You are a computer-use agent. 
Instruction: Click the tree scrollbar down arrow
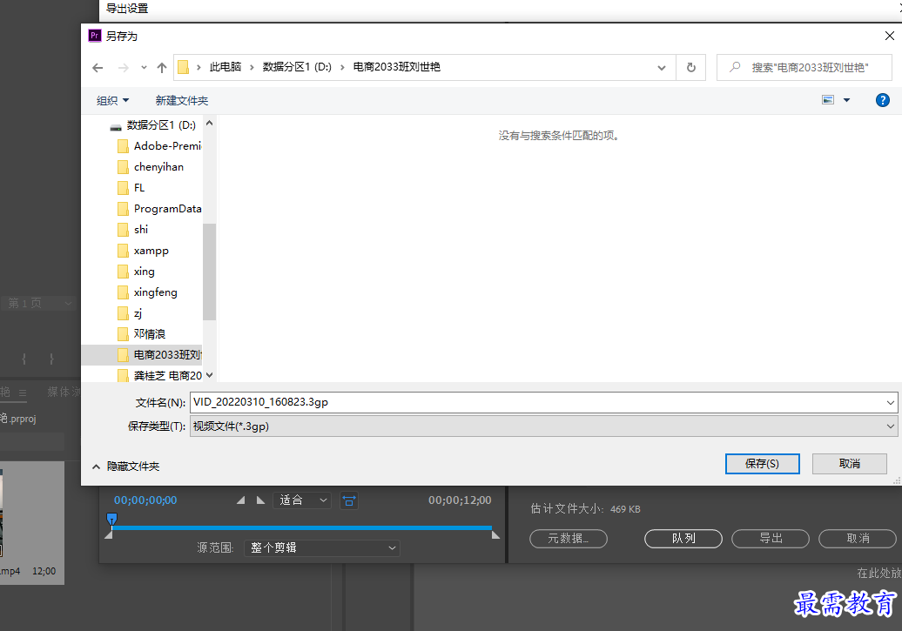209,375
